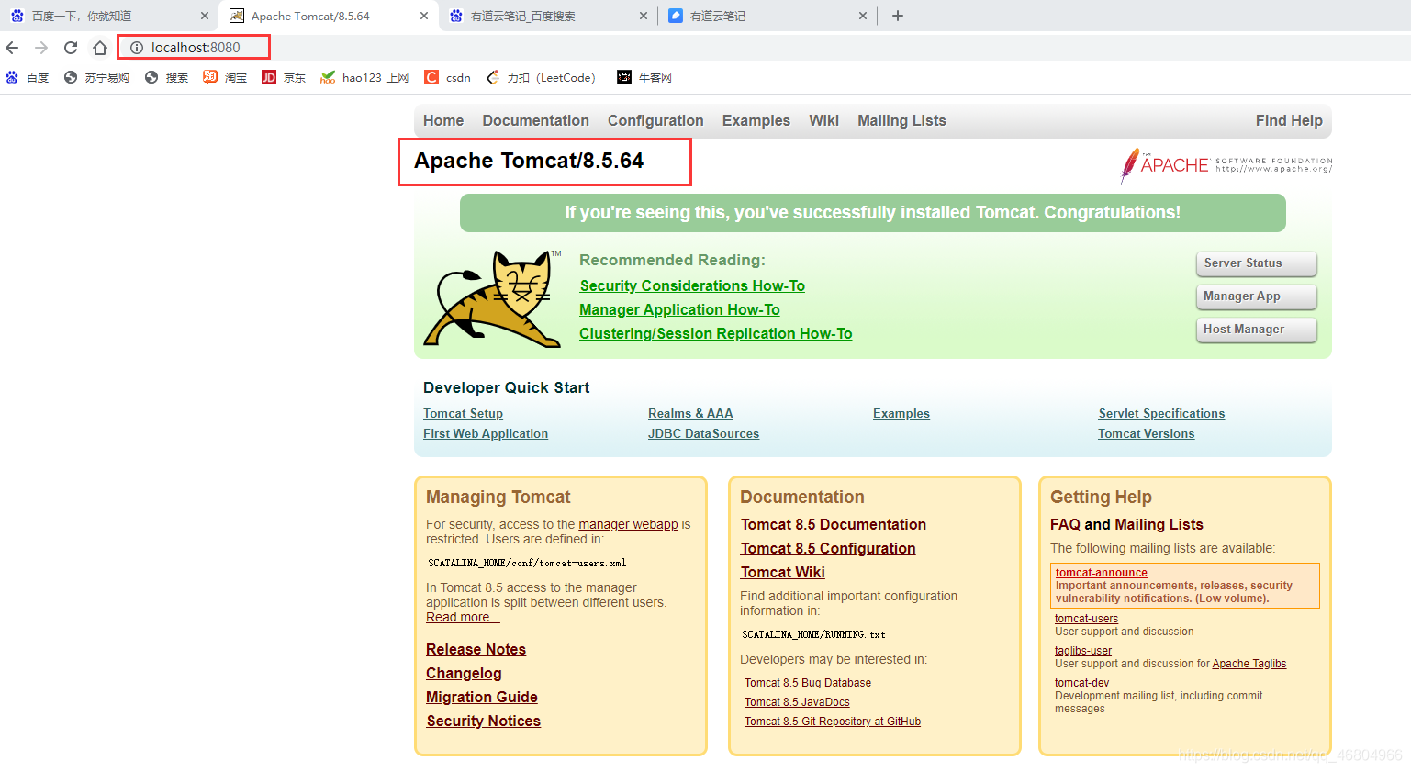The width and height of the screenshot is (1411, 772).
Task: Open Clustering/Session Replication How-To link
Action: [715, 334]
